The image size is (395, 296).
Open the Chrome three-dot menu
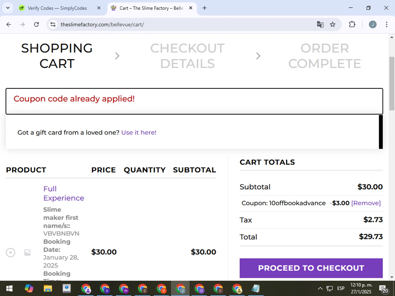[x=386, y=24]
